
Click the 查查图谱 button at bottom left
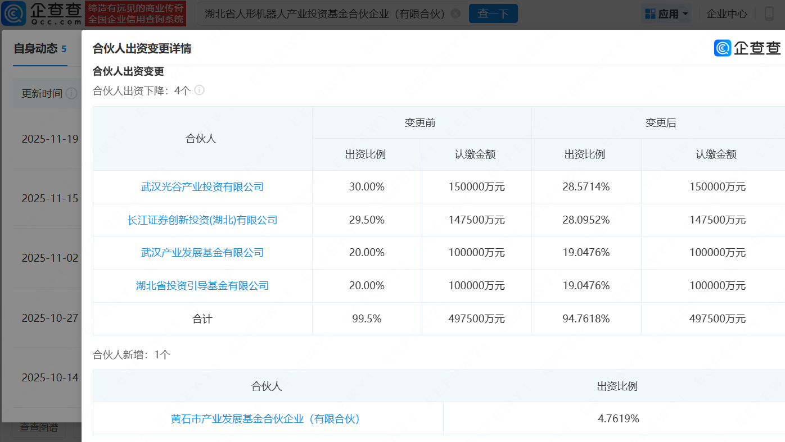(38, 427)
